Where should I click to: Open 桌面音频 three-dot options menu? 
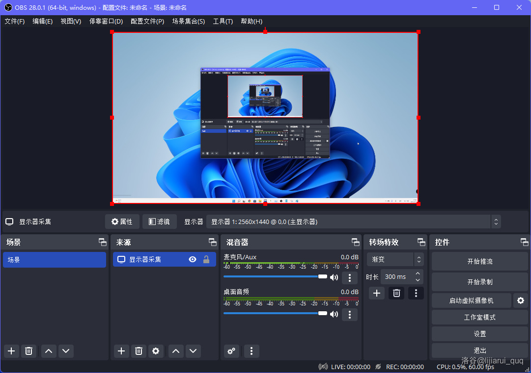click(x=350, y=315)
